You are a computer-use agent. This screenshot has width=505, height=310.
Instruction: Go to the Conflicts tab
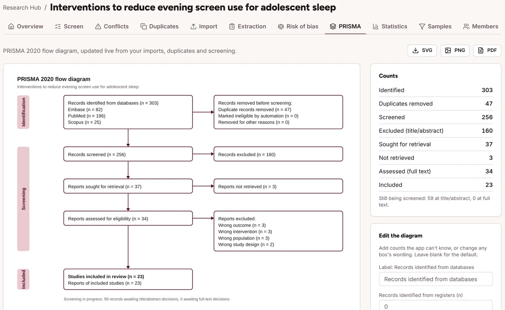click(112, 26)
